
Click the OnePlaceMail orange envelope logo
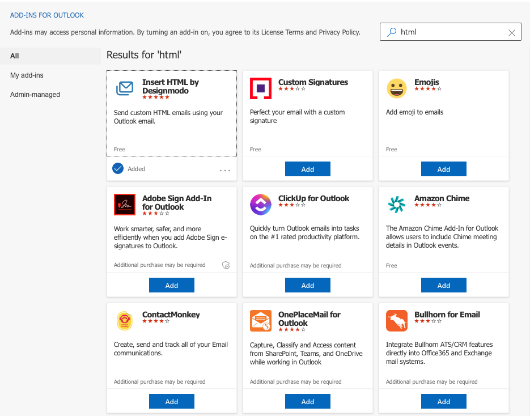click(x=261, y=321)
